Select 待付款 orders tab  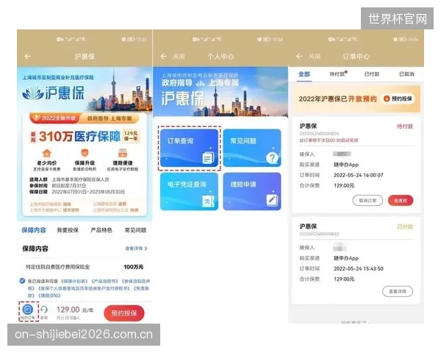[x=337, y=74]
